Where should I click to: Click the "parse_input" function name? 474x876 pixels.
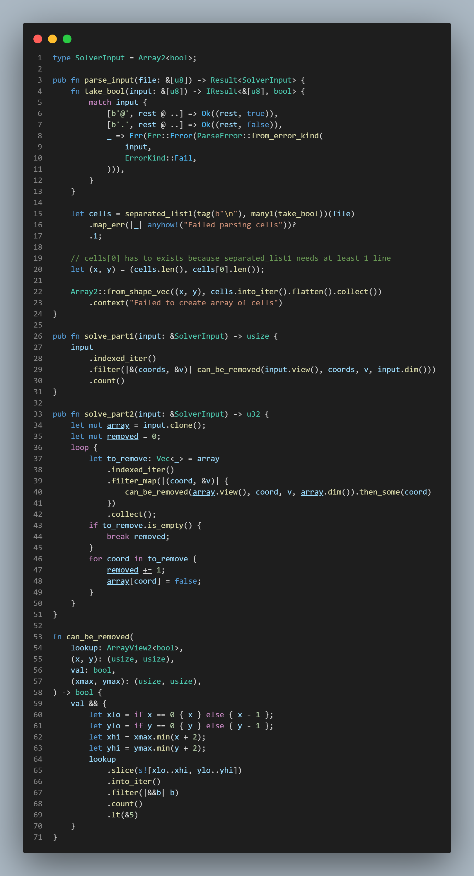[109, 80]
